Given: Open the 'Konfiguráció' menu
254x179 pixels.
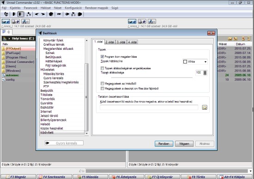Looking at the screenshot, I should point(73,8).
